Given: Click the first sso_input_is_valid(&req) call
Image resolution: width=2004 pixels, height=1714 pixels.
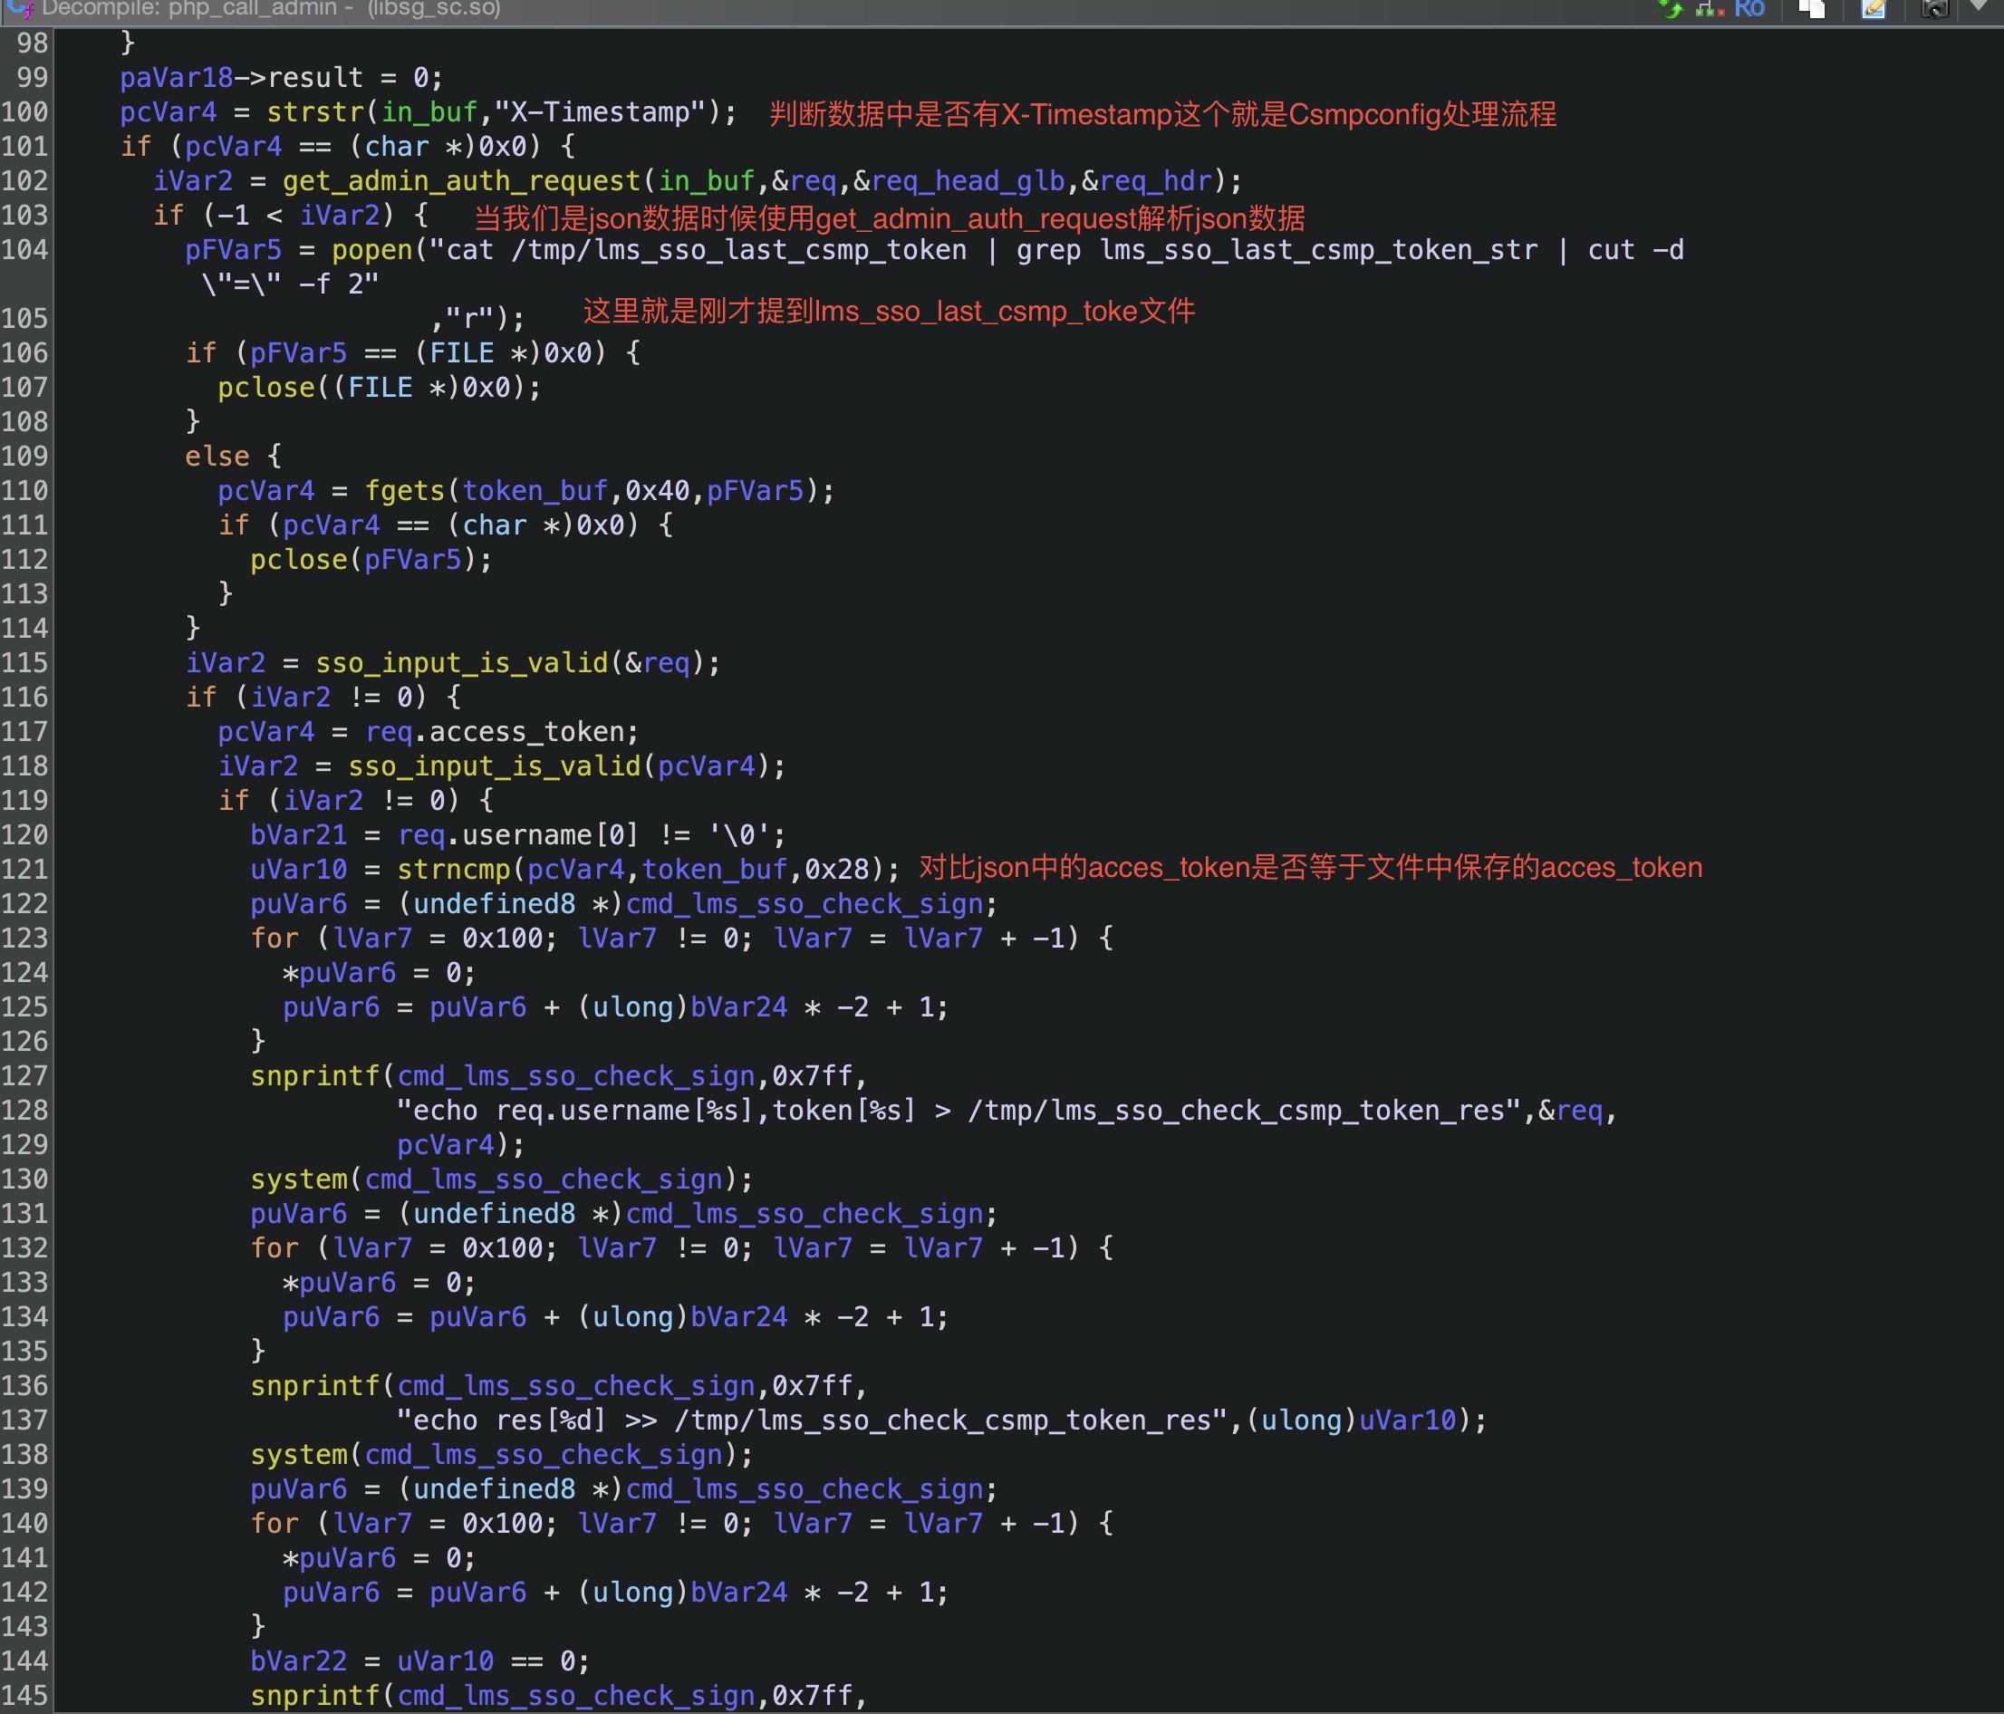Looking at the screenshot, I should click(x=461, y=662).
